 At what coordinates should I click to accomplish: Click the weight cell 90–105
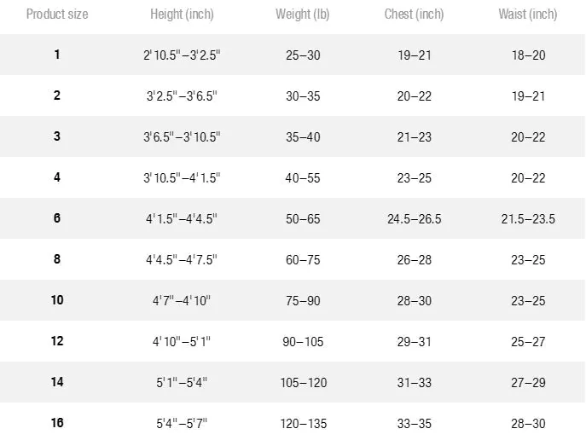tap(303, 342)
